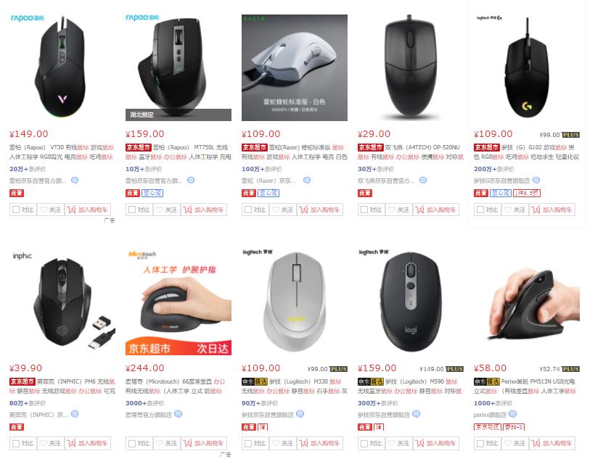Screen dimensions: 603x464
Task: Add the Perixx PM513N vertical mouse to the cart
Action: pos(552,443)
